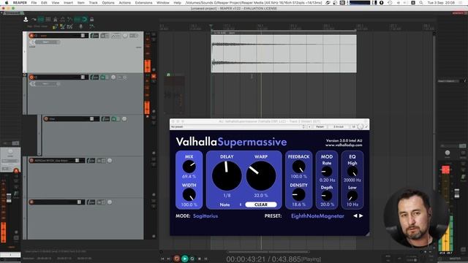Click the save/download project toolbar icon
This screenshot has height=263, width=468.
[26, 20]
